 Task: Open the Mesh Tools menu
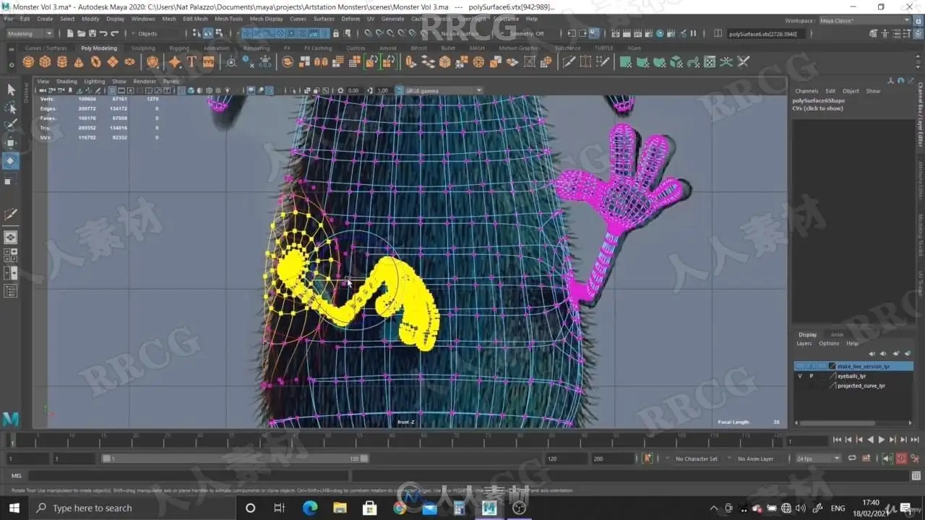[x=228, y=19]
